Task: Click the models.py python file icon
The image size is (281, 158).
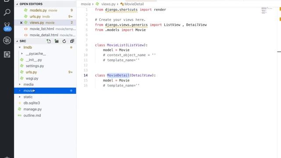Action: (x=26, y=10)
